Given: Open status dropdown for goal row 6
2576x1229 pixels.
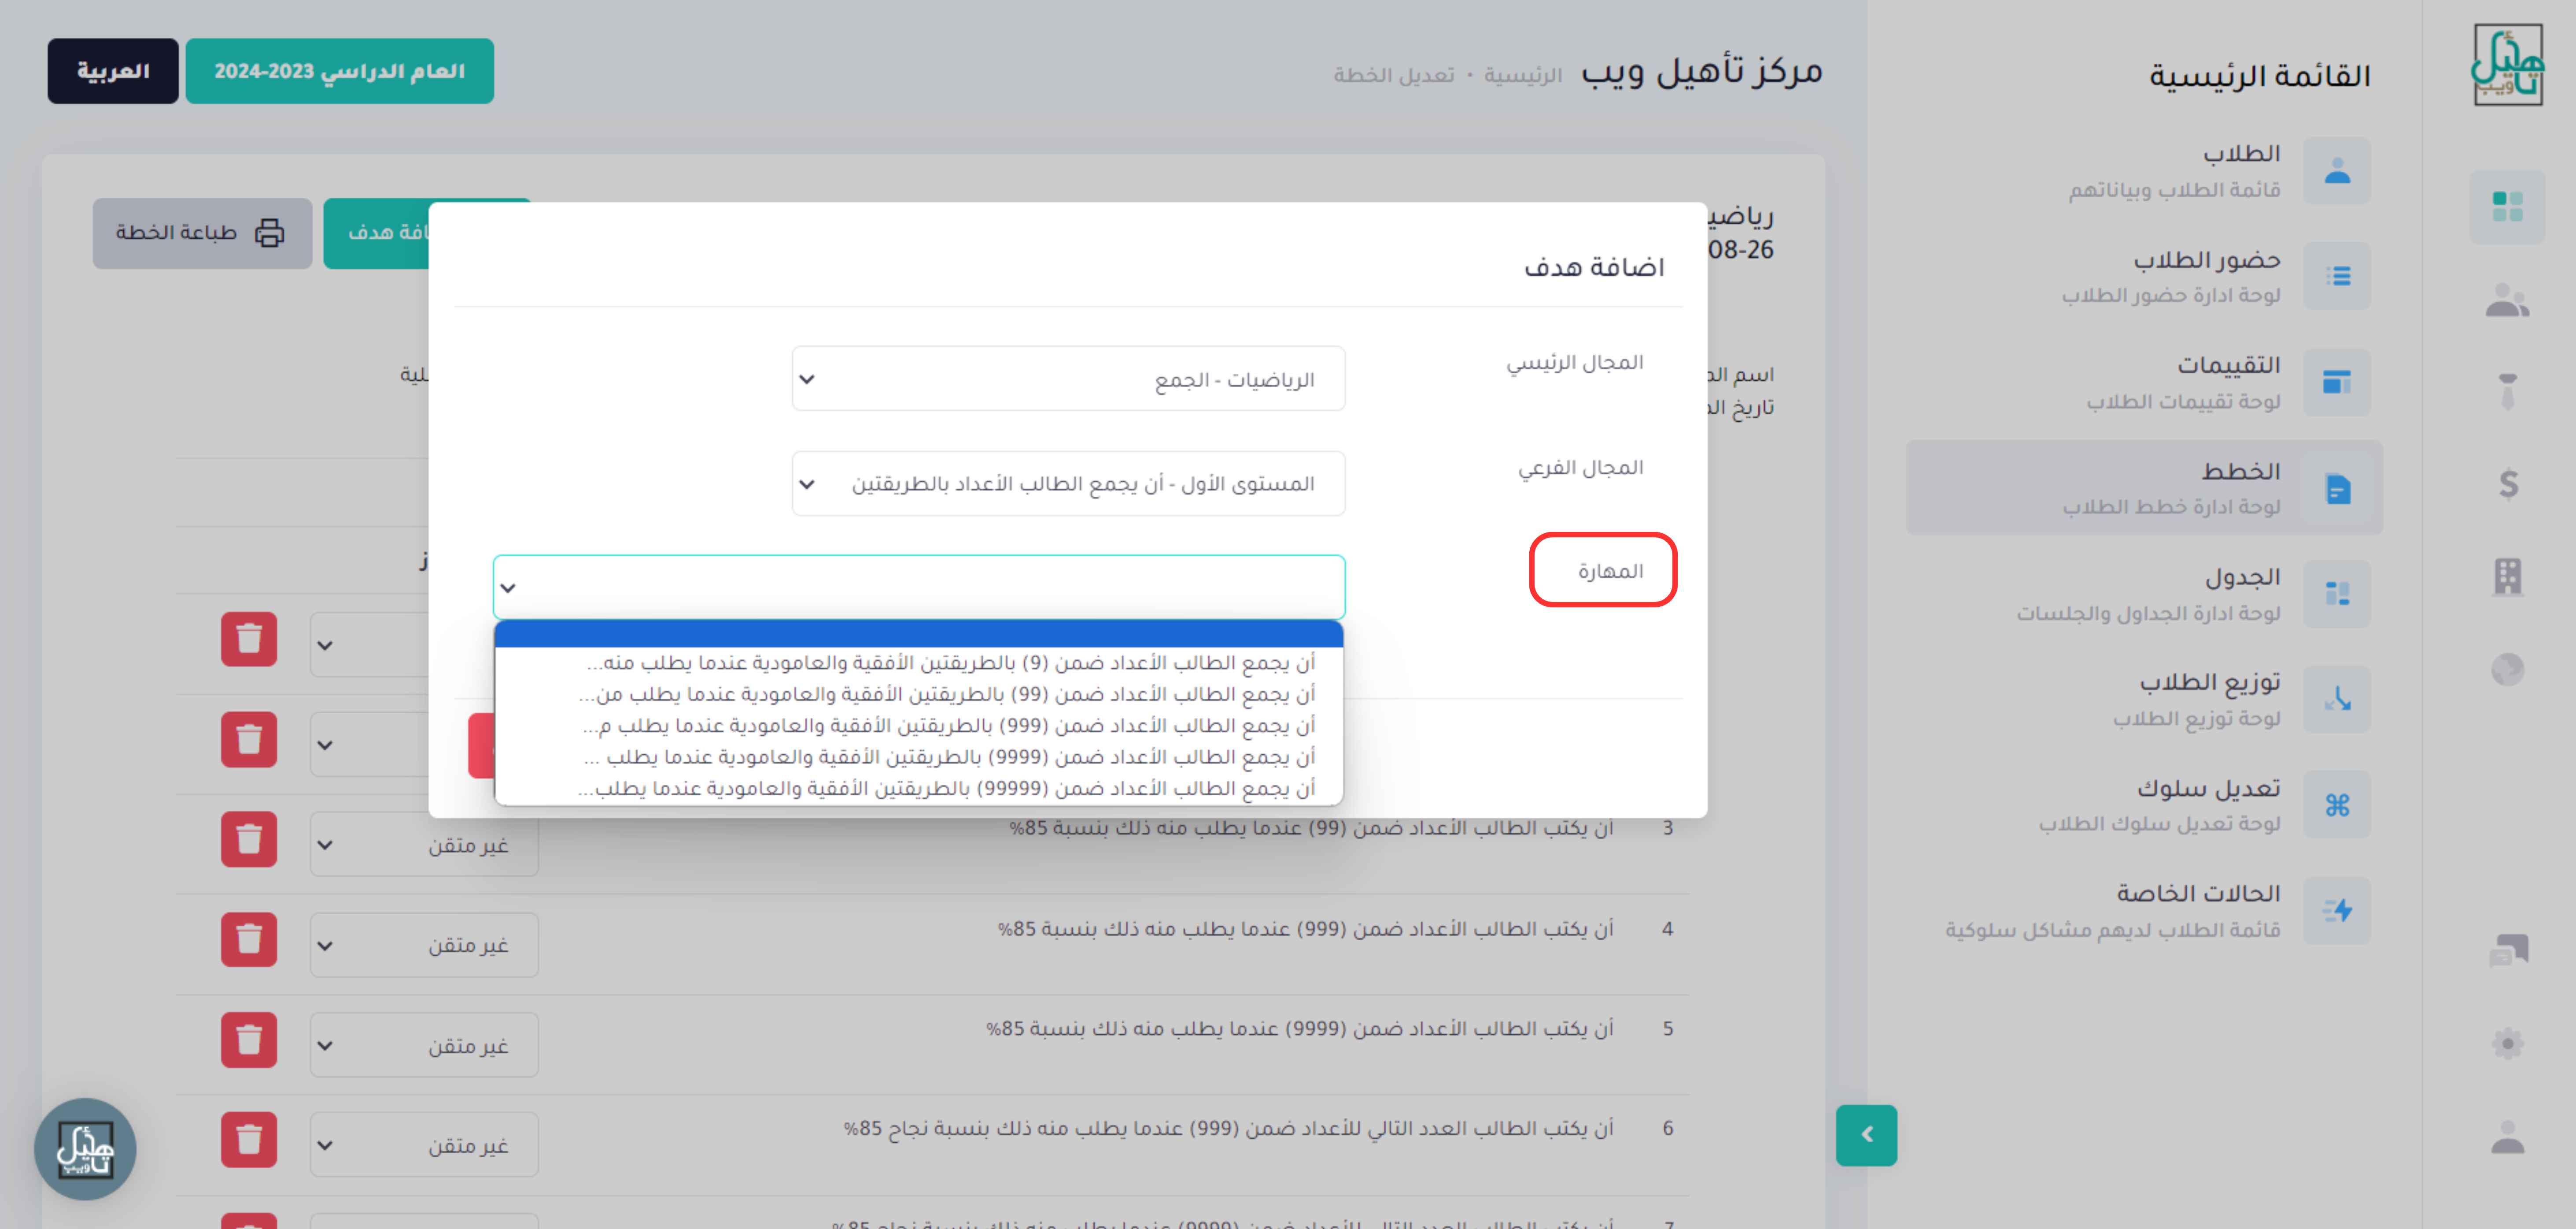Looking at the screenshot, I should [x=424, y=1145].
